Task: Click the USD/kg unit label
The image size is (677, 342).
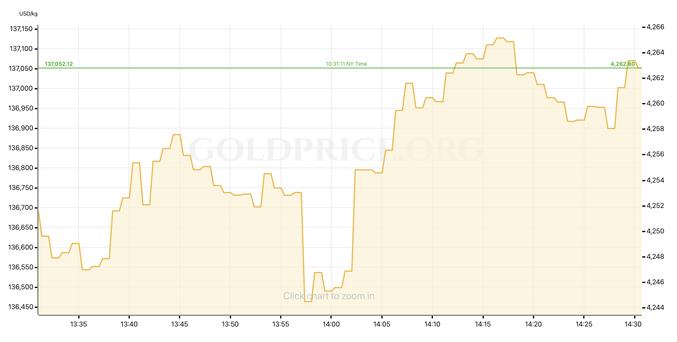Action: tap(28, 14)
